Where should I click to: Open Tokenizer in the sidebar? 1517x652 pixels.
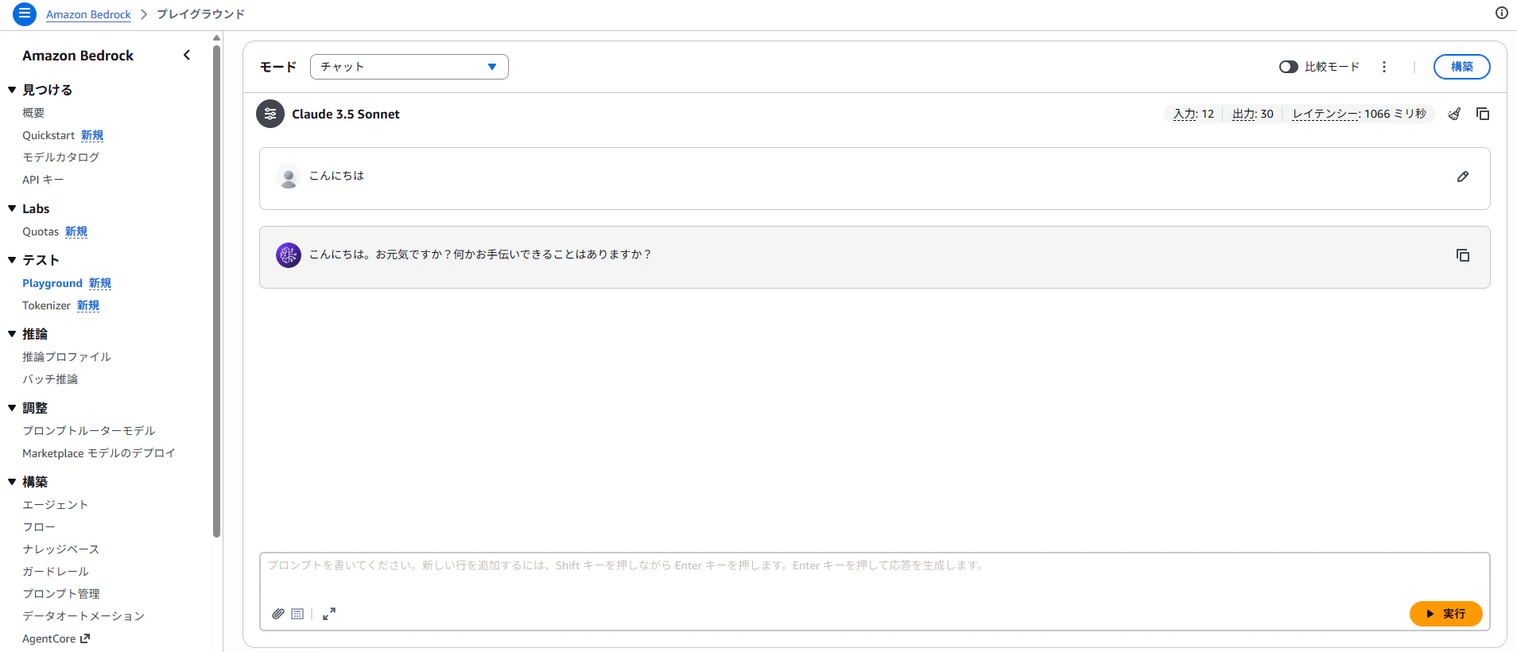[x=47, y=305]
